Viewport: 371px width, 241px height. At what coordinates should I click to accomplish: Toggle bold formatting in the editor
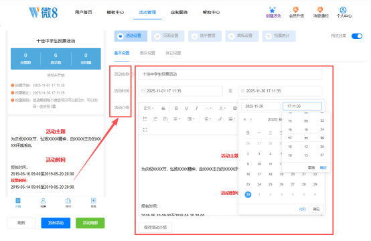176,108
